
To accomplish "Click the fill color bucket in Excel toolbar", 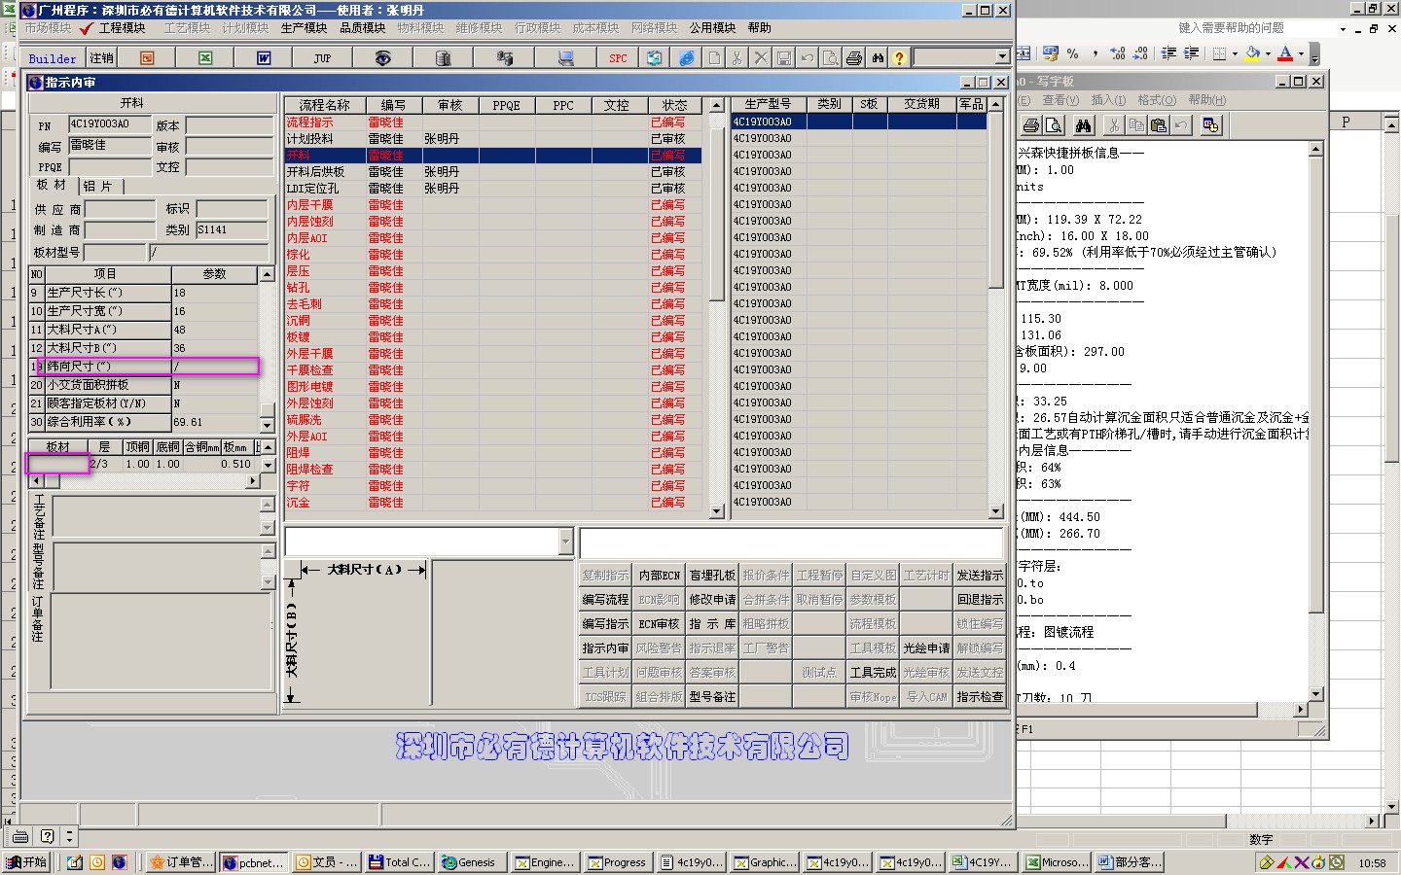I will [x=1253, y=53].
